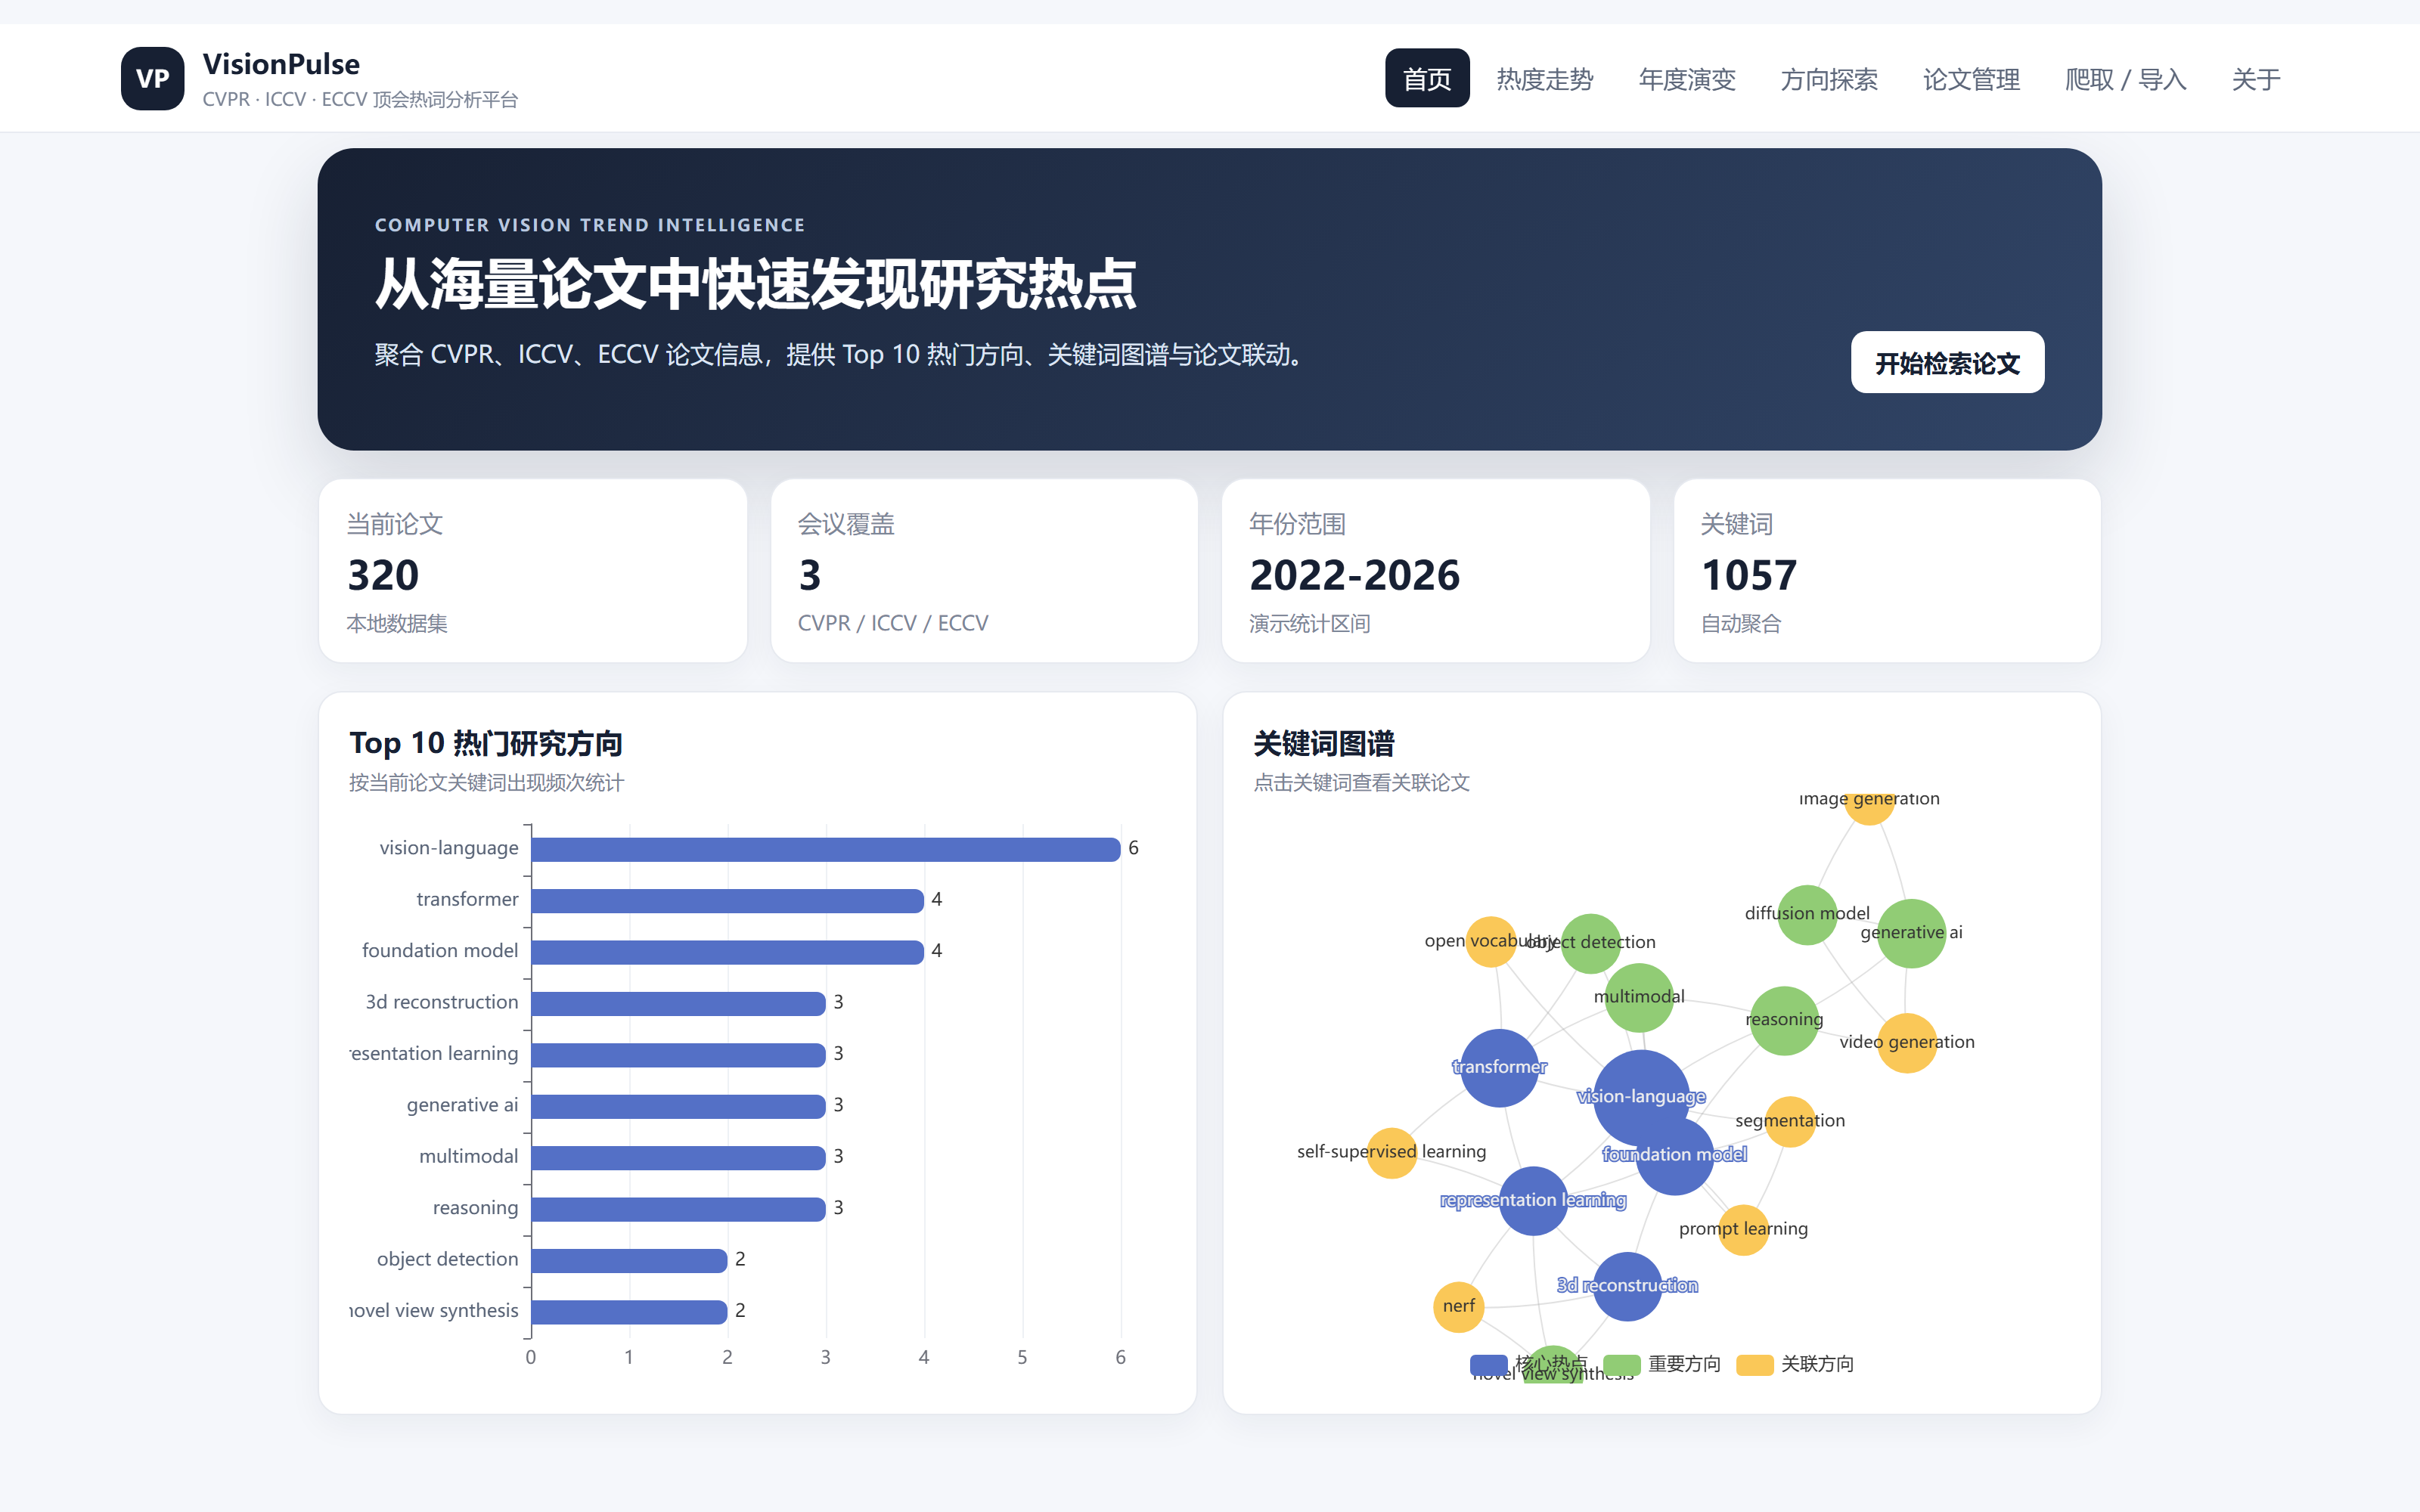
Task: Toggle the 重要方向 legend swatch
Action: point(1621,1364)
